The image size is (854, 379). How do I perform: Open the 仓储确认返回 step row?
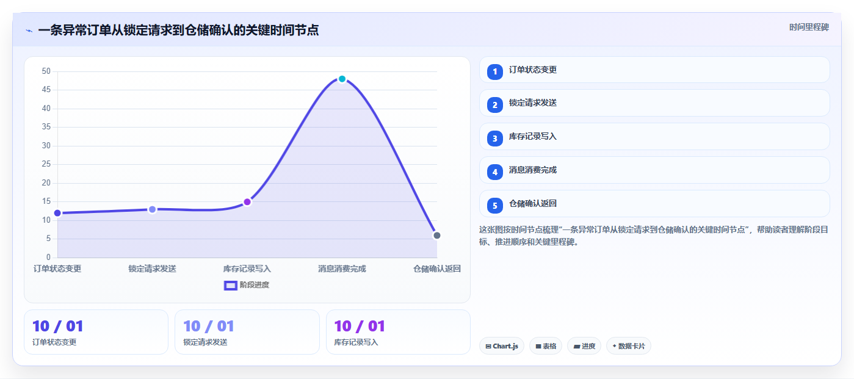(x=654, y=204)
